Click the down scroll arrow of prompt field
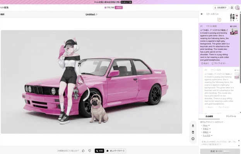This screenshot has height=154, width=241. [239, 146]
